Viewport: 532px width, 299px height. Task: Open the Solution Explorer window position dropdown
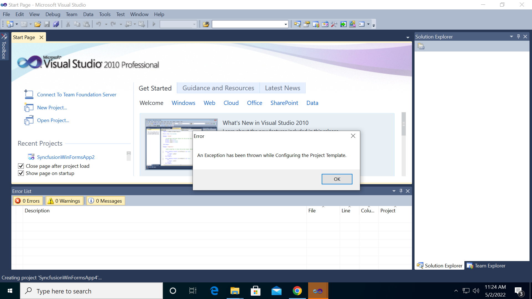coord(511,37)
